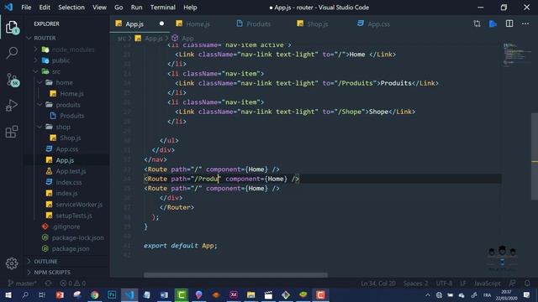Open the Edit menu
The height and width of the screenshot is (302, 538).
point(45,8)
